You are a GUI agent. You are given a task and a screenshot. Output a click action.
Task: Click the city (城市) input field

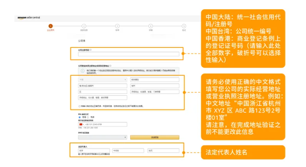[x=154, y=86]
